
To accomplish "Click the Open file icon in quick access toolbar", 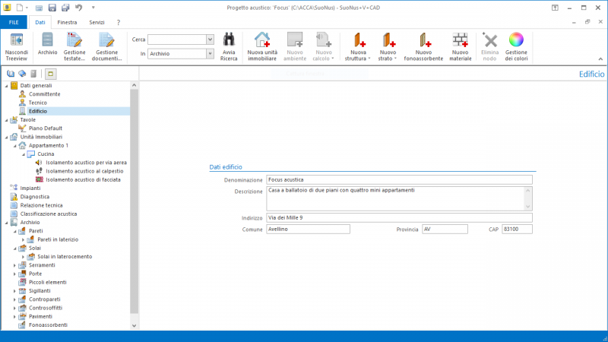I will (39, 8).
